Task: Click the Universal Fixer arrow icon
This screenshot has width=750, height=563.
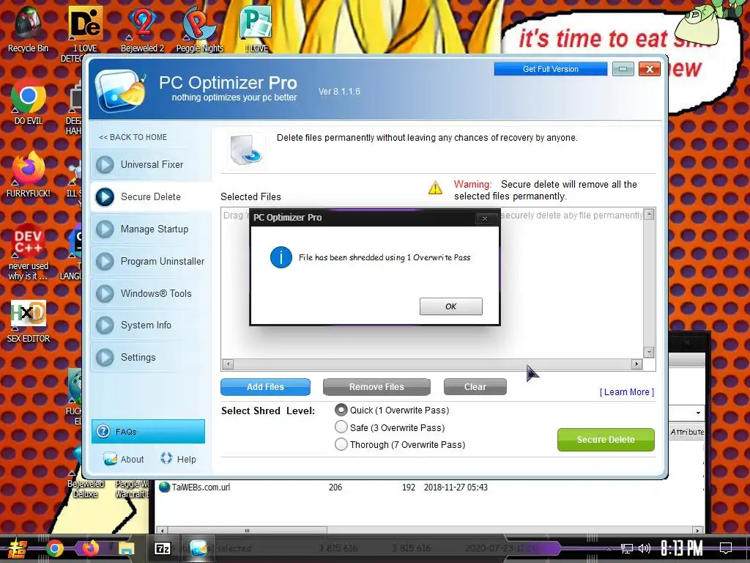Action: 105,165
